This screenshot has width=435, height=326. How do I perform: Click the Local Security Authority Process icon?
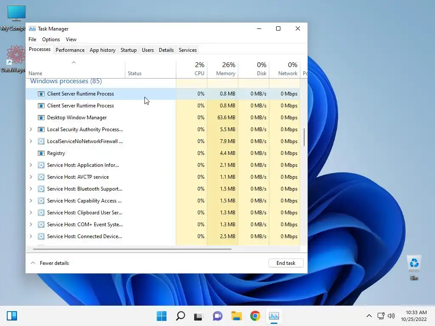pyautogui.click(x=41, y=129)
